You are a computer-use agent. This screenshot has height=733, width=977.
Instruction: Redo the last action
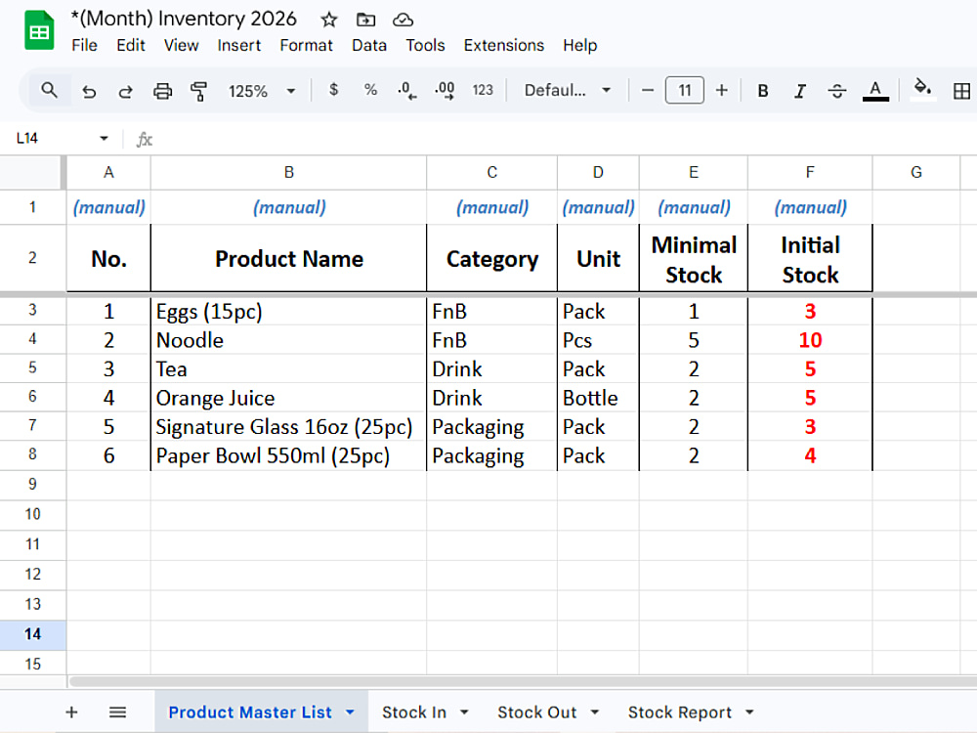[x=125, y=91]
